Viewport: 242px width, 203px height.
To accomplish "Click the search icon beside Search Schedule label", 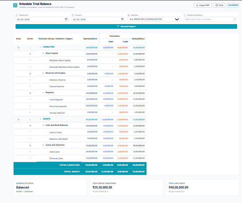I will point(185,15).
